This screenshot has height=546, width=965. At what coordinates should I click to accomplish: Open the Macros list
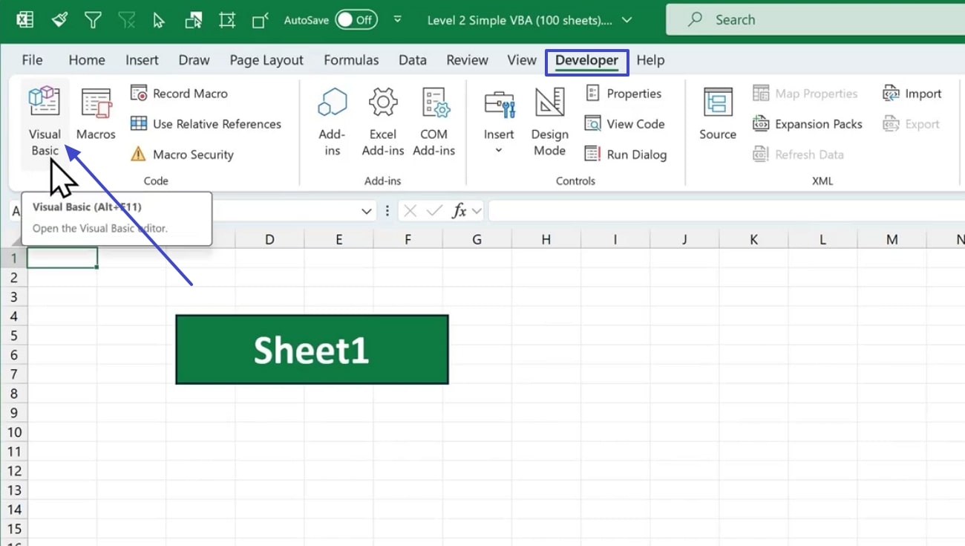coord(96,115)
